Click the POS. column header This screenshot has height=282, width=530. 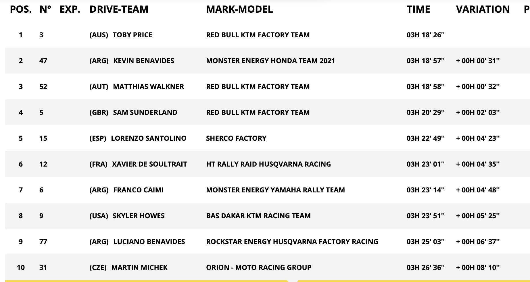pos(21,9)
